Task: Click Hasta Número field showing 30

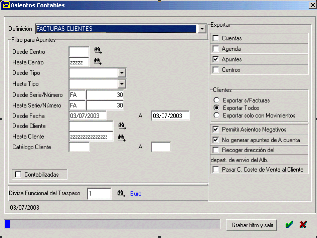Action: tap(105, 105)
